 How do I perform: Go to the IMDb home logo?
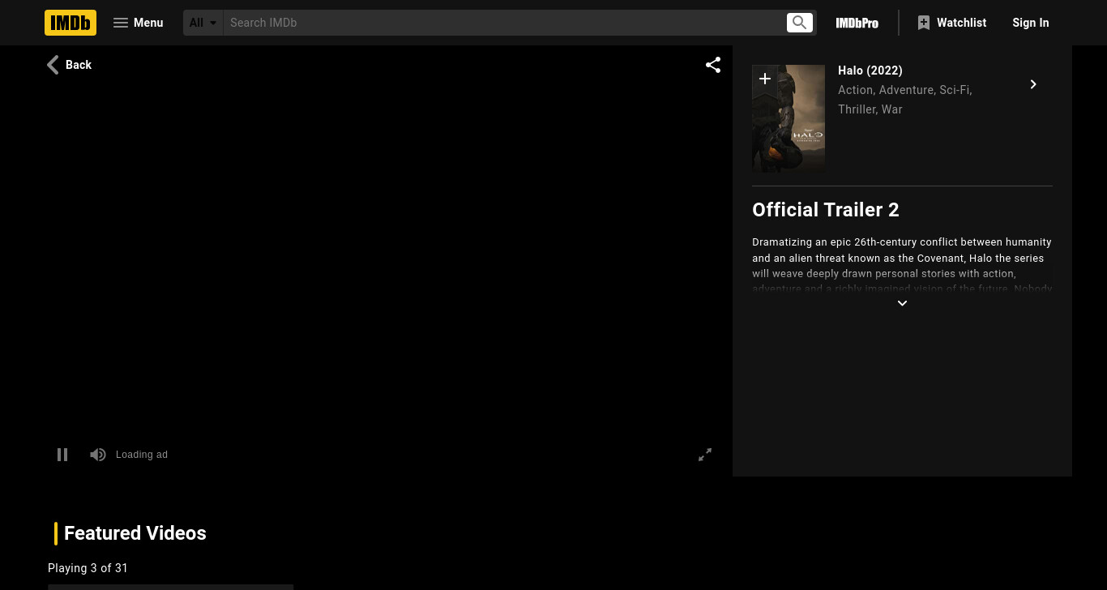click(71, 23)
